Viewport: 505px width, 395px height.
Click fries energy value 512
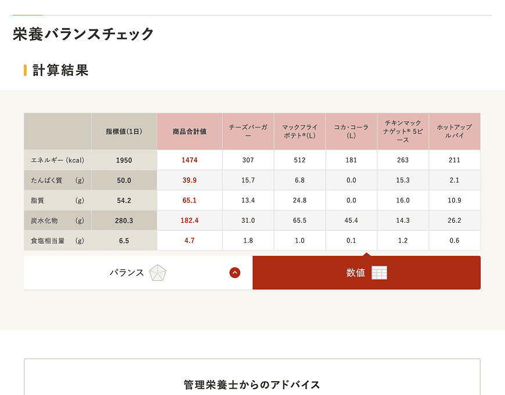(300, 160)
